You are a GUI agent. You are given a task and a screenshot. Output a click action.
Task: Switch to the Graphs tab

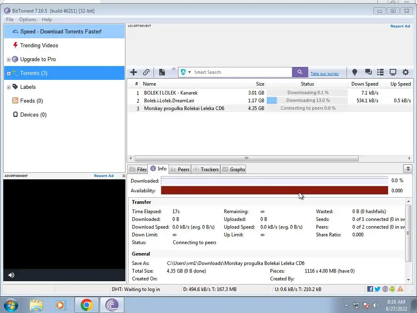coord(233,169)
